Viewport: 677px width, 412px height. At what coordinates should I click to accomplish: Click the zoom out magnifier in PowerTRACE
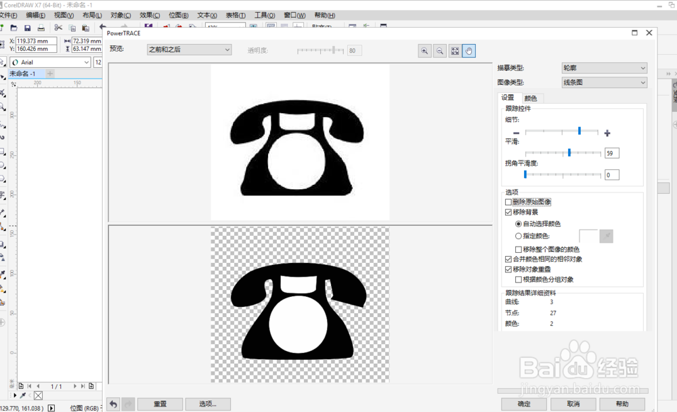[x=439, y=51]
